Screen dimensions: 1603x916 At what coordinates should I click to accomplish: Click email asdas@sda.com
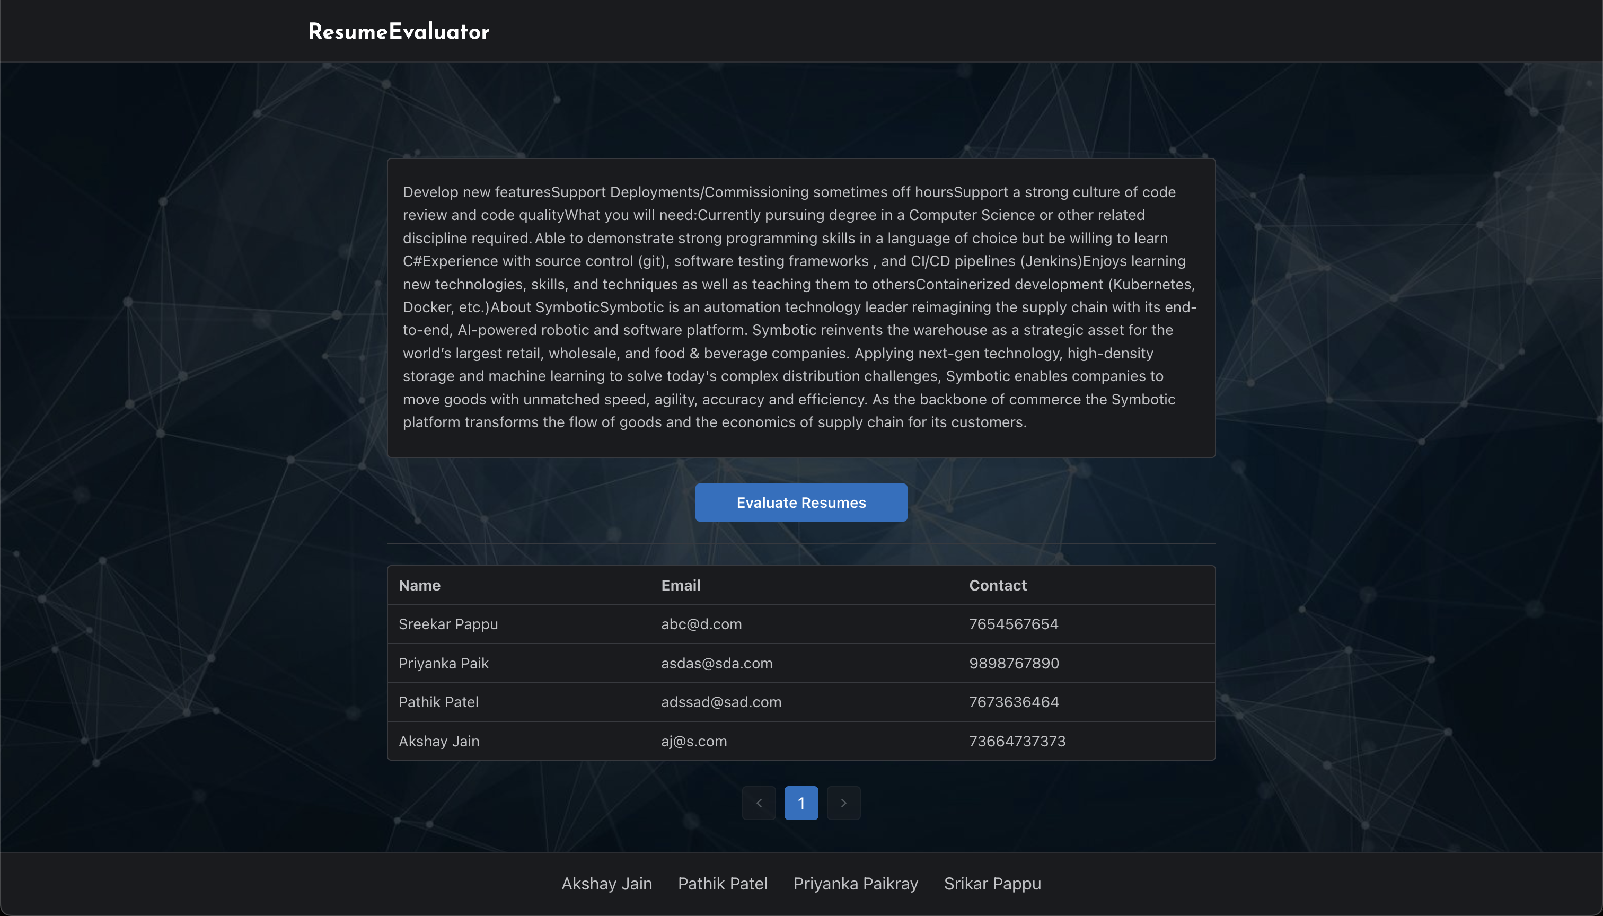(717, 663)
